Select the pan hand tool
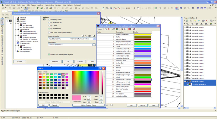217x119 pixels. [138, 8]
